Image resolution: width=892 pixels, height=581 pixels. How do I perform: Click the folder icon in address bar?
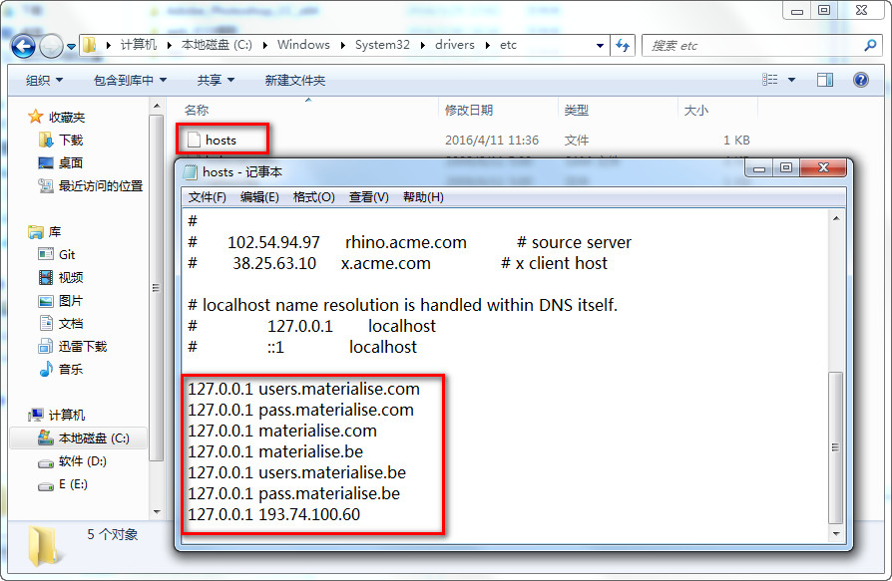click(x=90, y=45)
